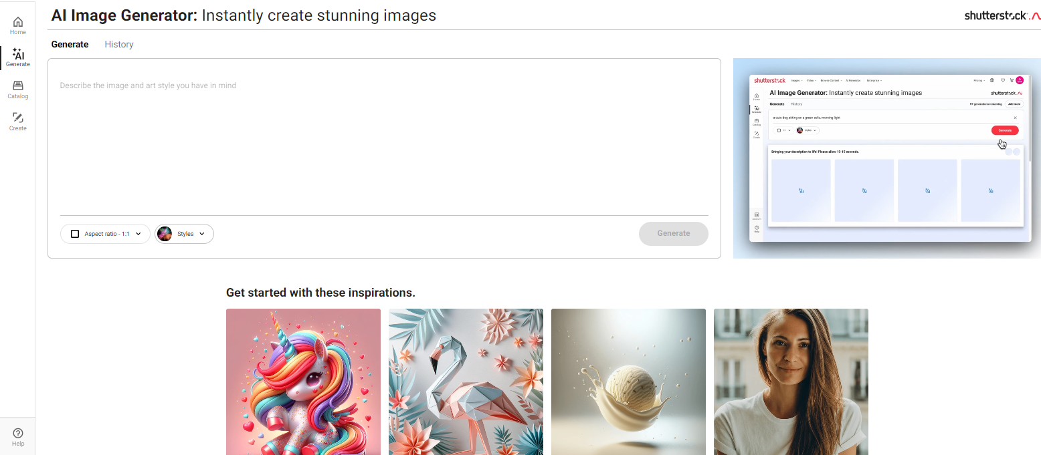The image size is (1041, 455).
Task: Toggle the aspect ratio checkbox shape
Action: [x=74, y=233]
